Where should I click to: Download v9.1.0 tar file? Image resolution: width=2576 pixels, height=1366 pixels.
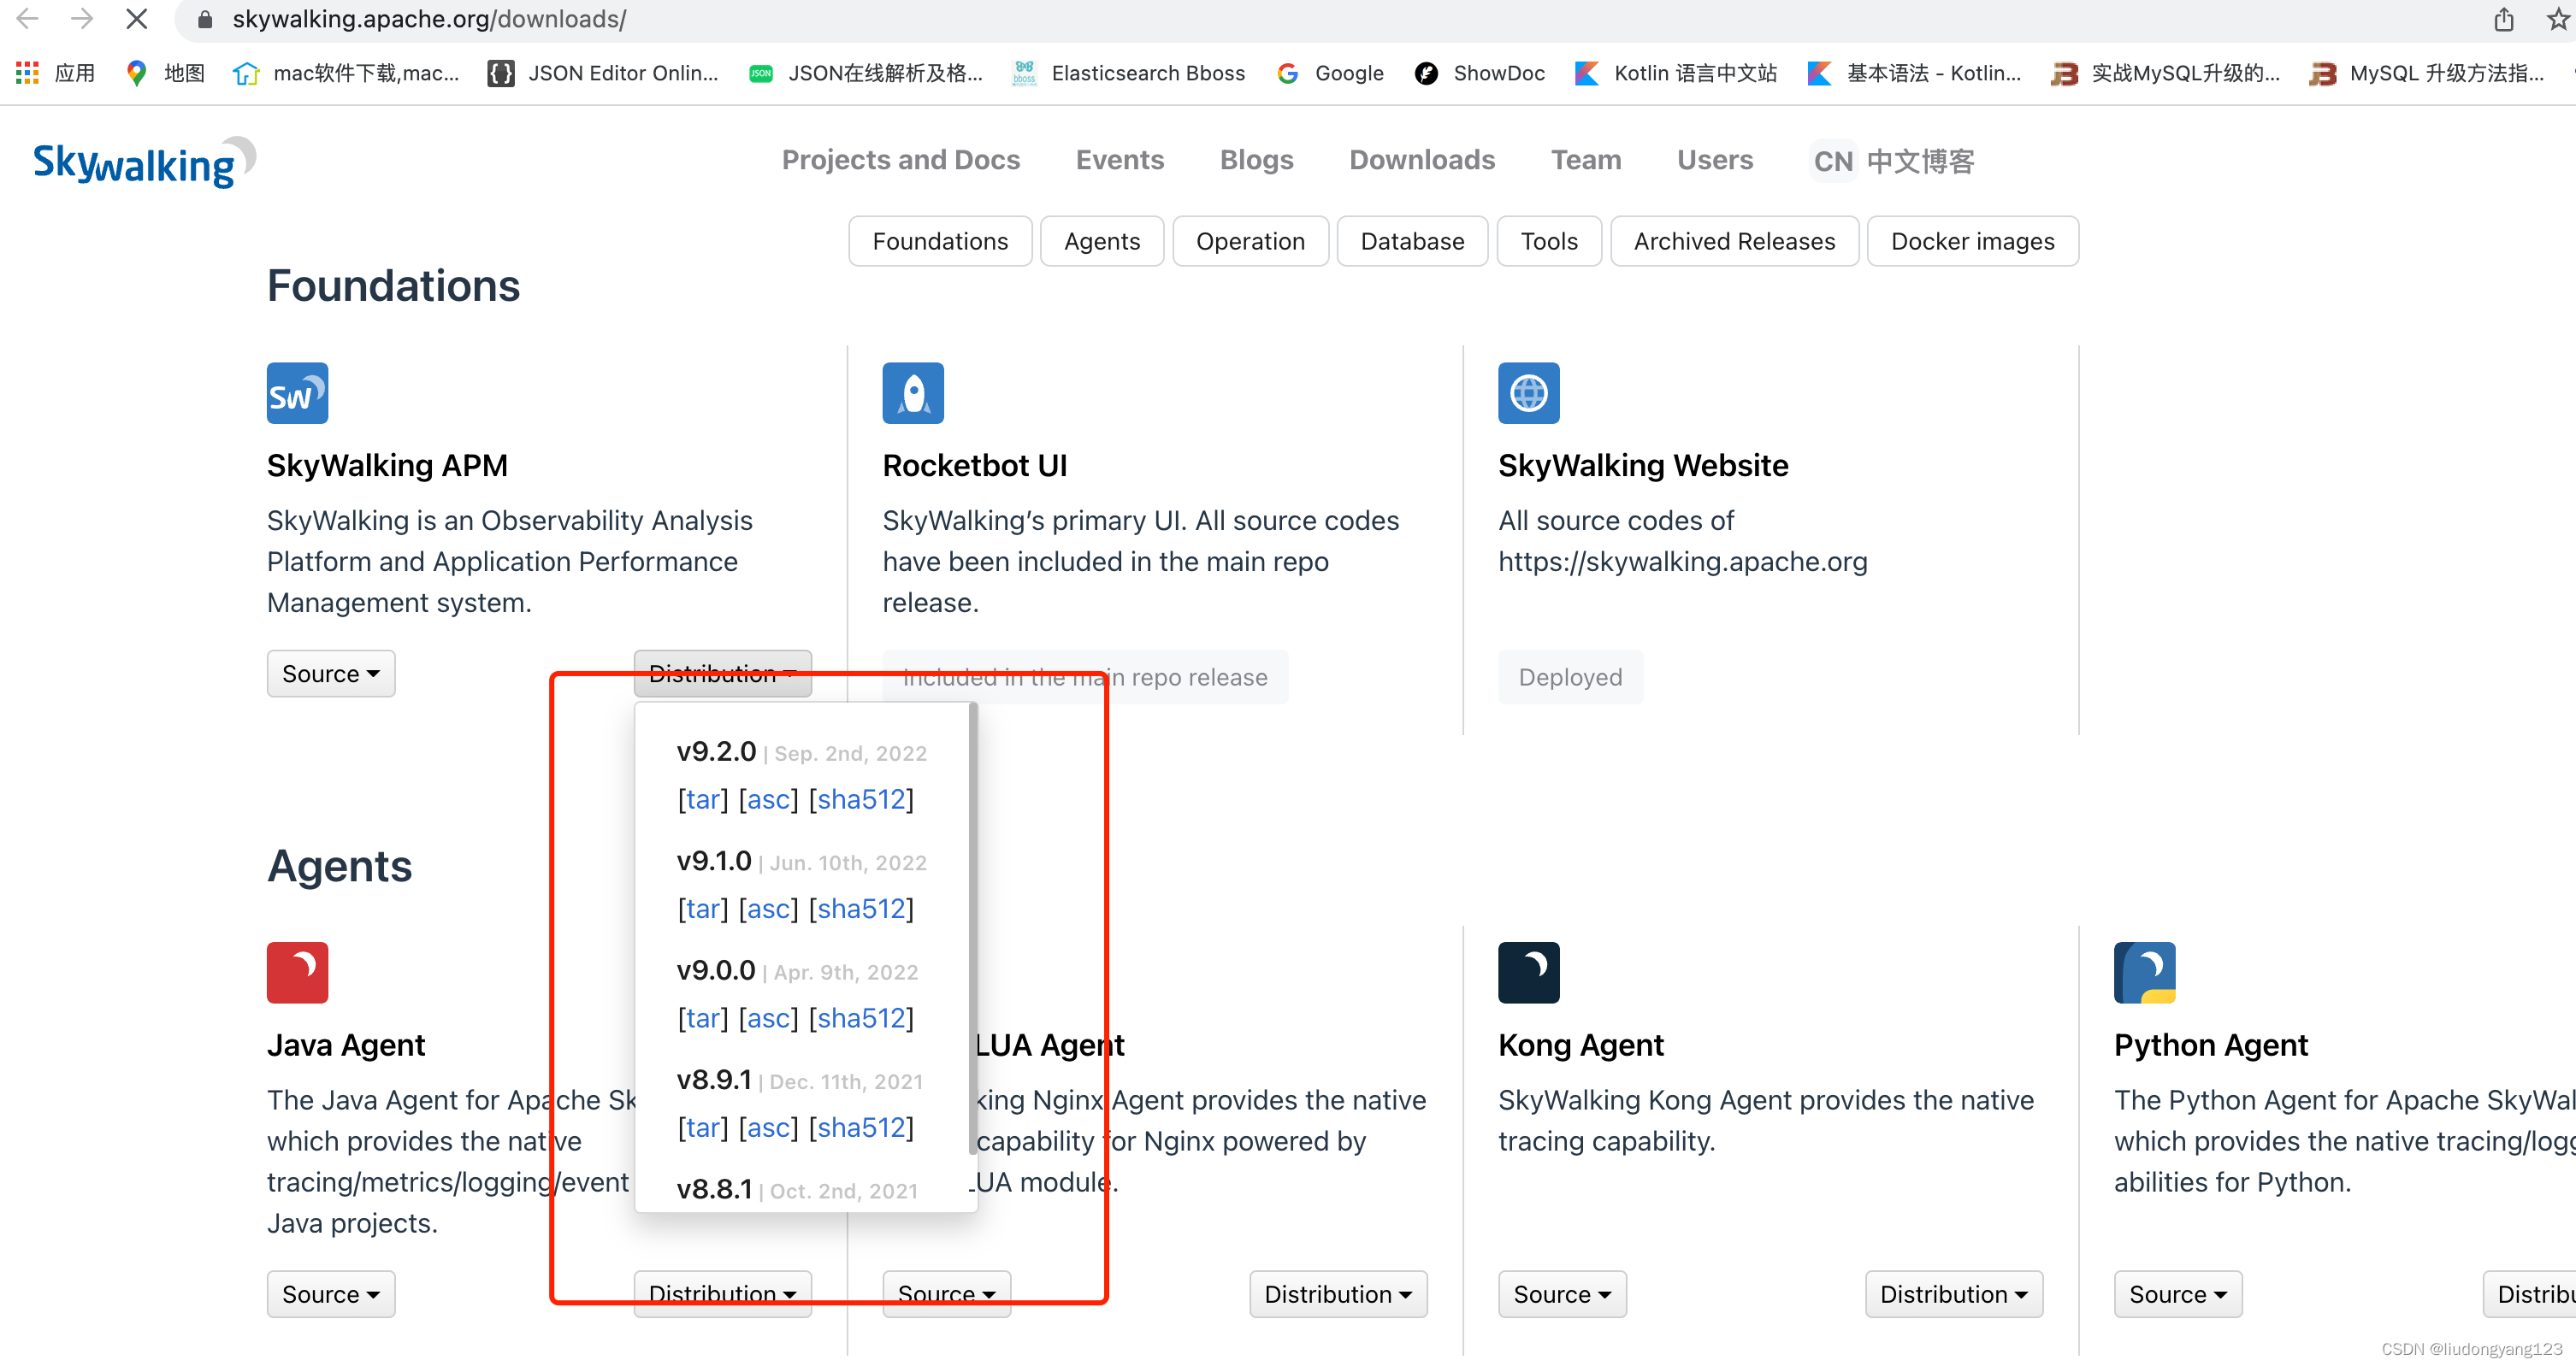pos(703,909)
